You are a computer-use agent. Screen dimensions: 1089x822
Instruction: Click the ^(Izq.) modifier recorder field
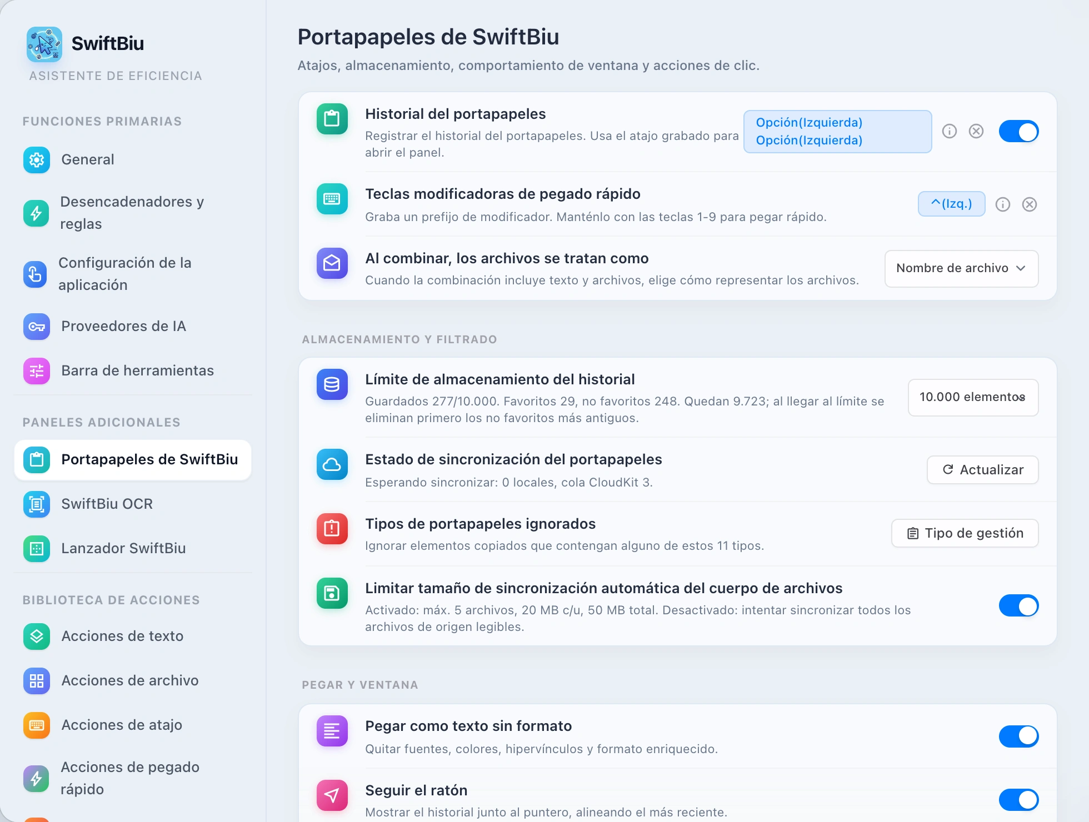pos(951,204)
